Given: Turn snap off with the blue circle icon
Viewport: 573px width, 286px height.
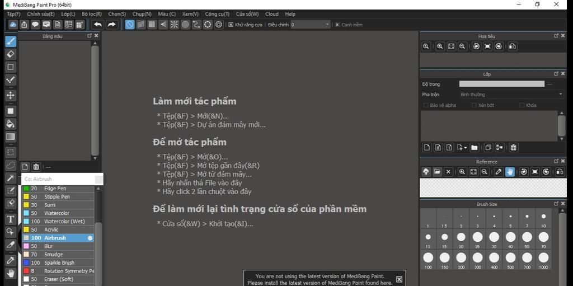Looking at the screenshot, I should (x=130, y=25).
